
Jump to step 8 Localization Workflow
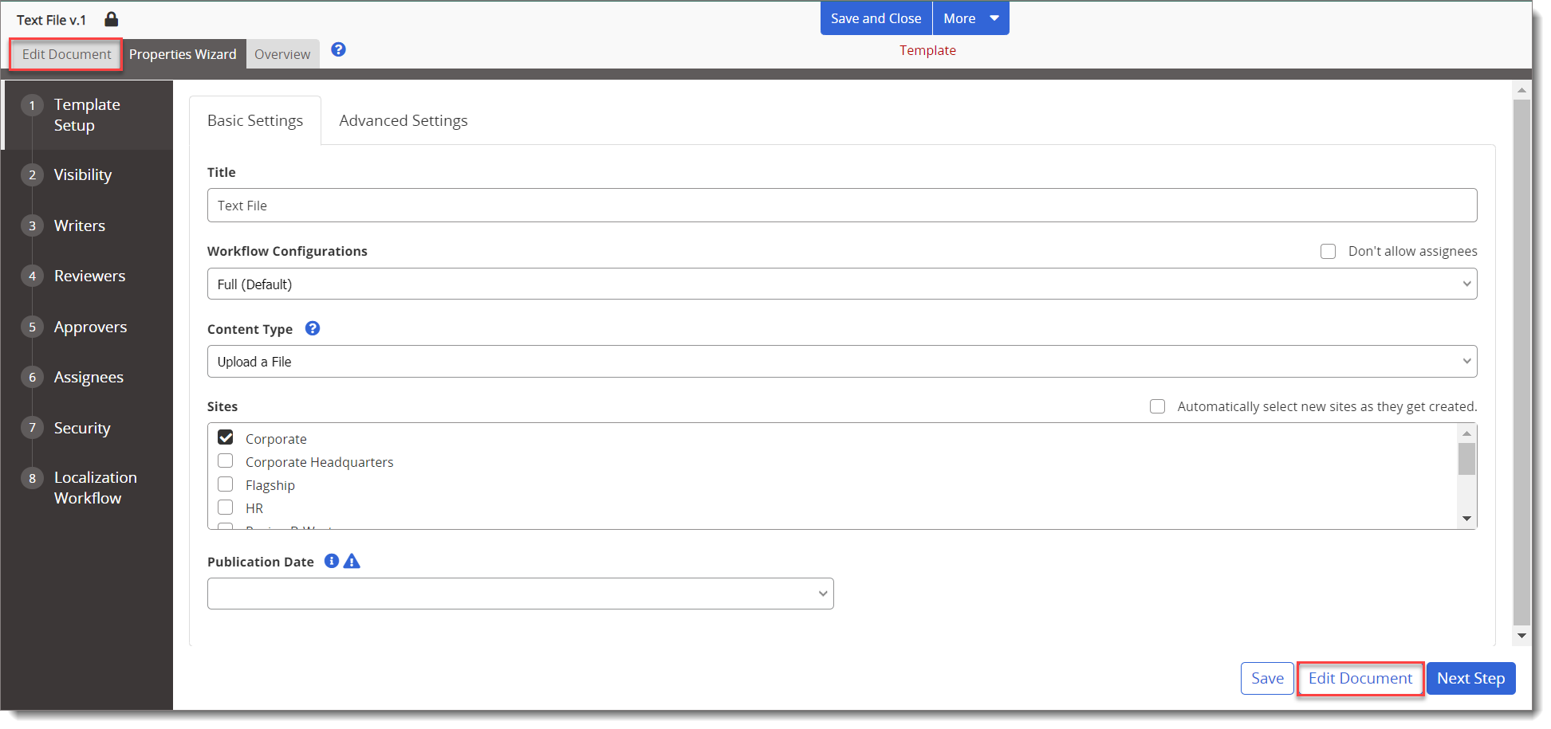(95, 487)
